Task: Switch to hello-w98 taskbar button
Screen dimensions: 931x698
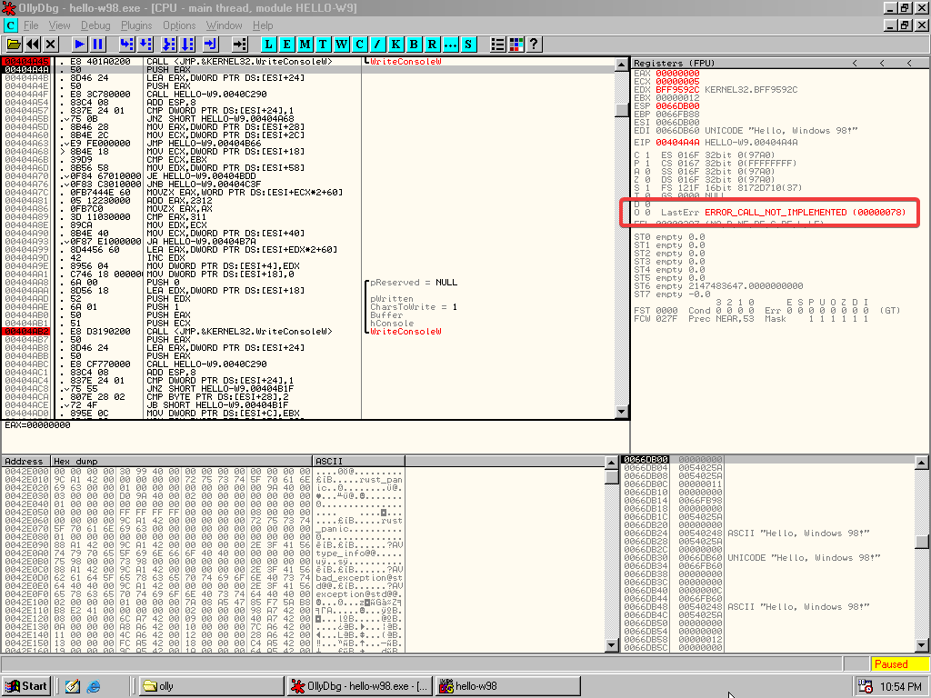Action: tap(508, 686)
